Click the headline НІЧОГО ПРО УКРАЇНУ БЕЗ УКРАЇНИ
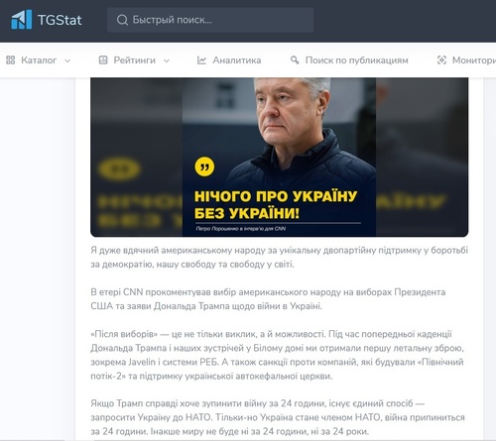The width and height of the screenshot is (496, 441). (276, 205)
